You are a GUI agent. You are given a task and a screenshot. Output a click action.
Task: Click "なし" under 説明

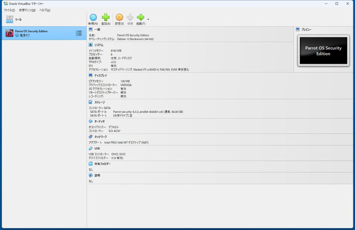pos(91,181)
